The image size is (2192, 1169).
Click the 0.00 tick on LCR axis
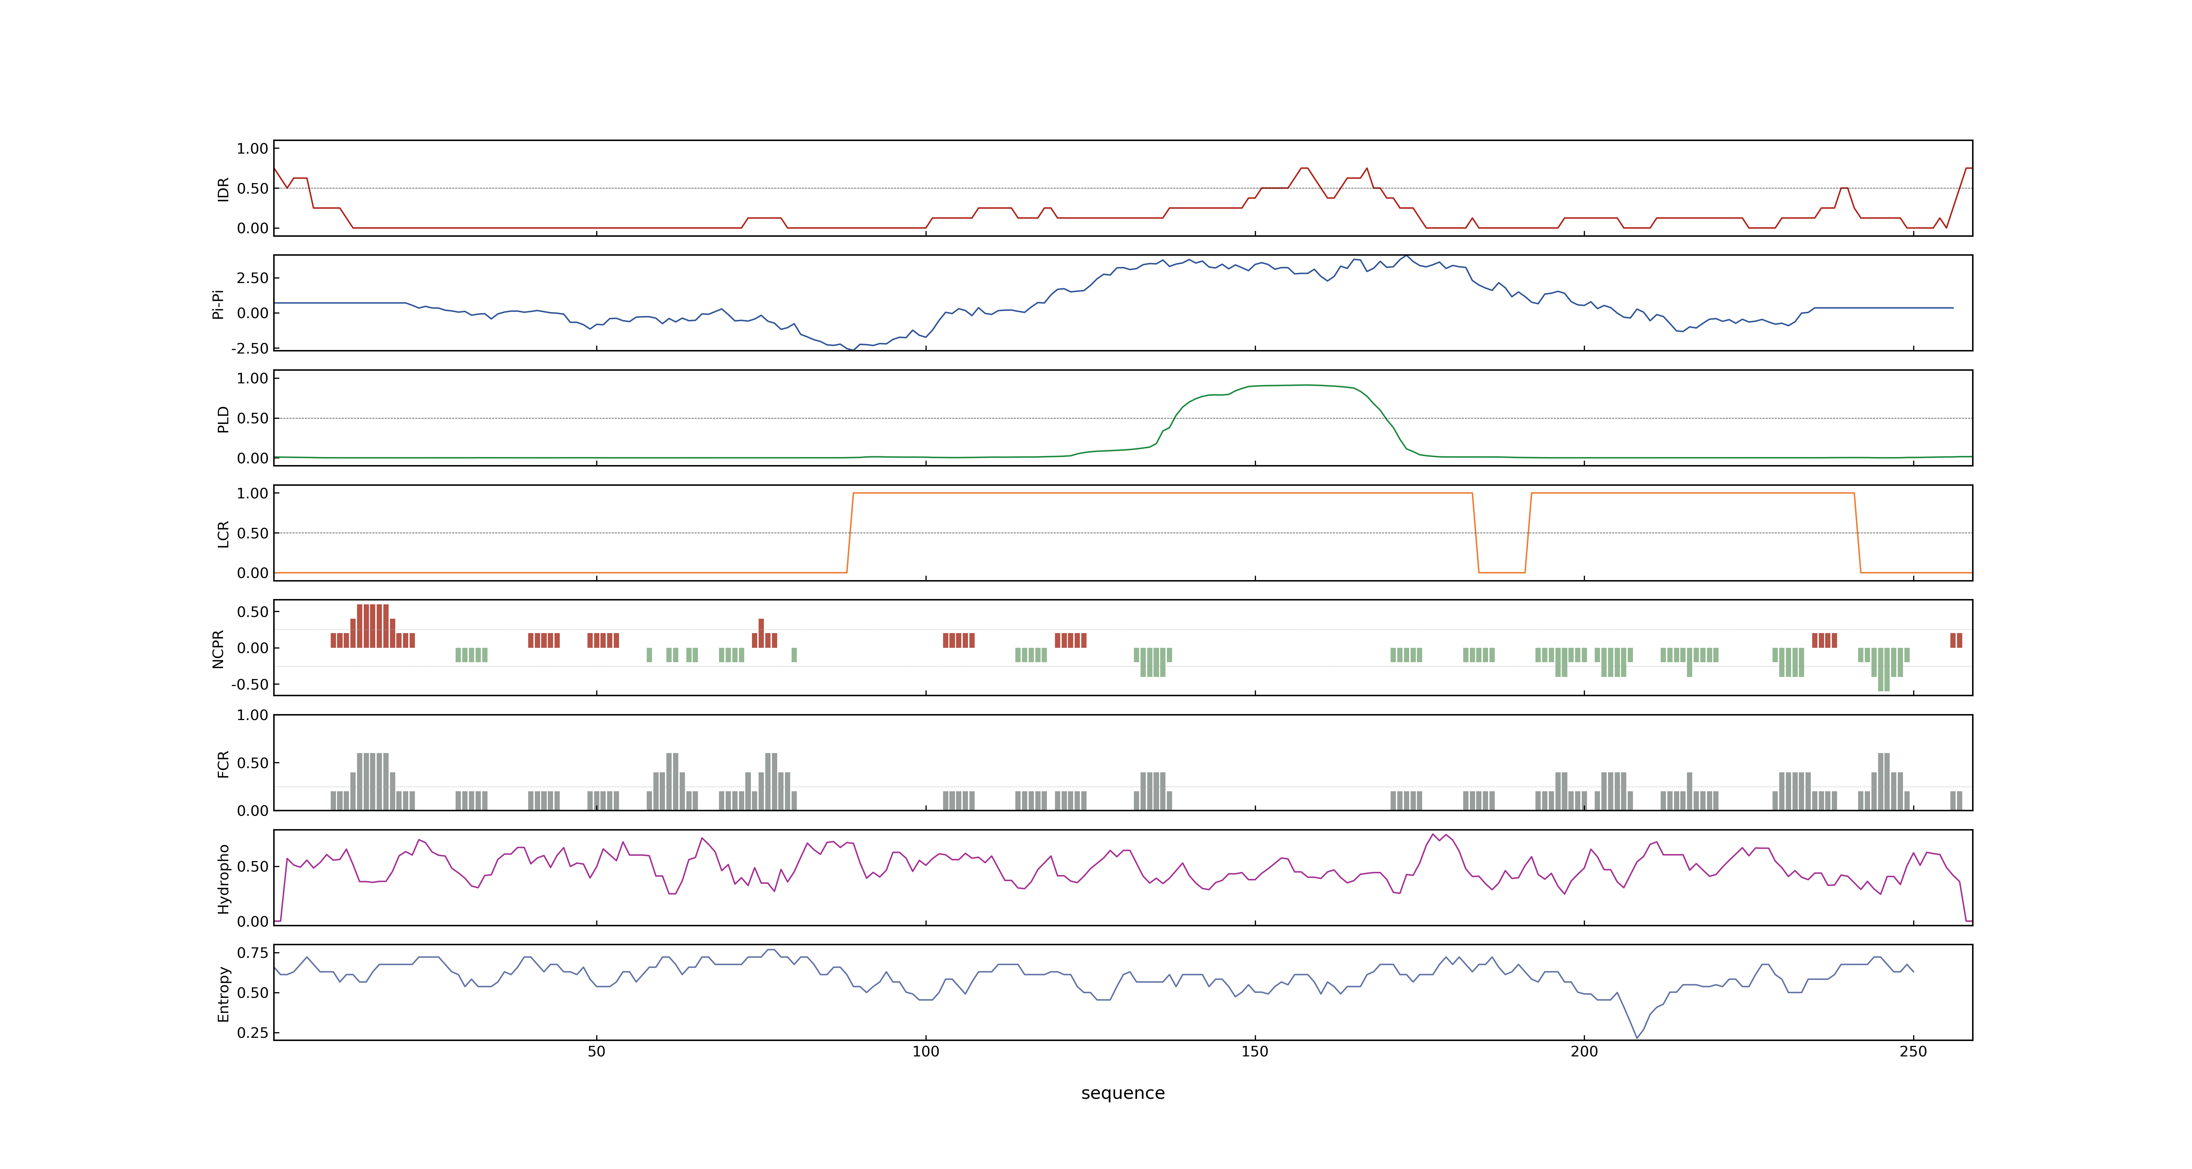tap(253, 573)
